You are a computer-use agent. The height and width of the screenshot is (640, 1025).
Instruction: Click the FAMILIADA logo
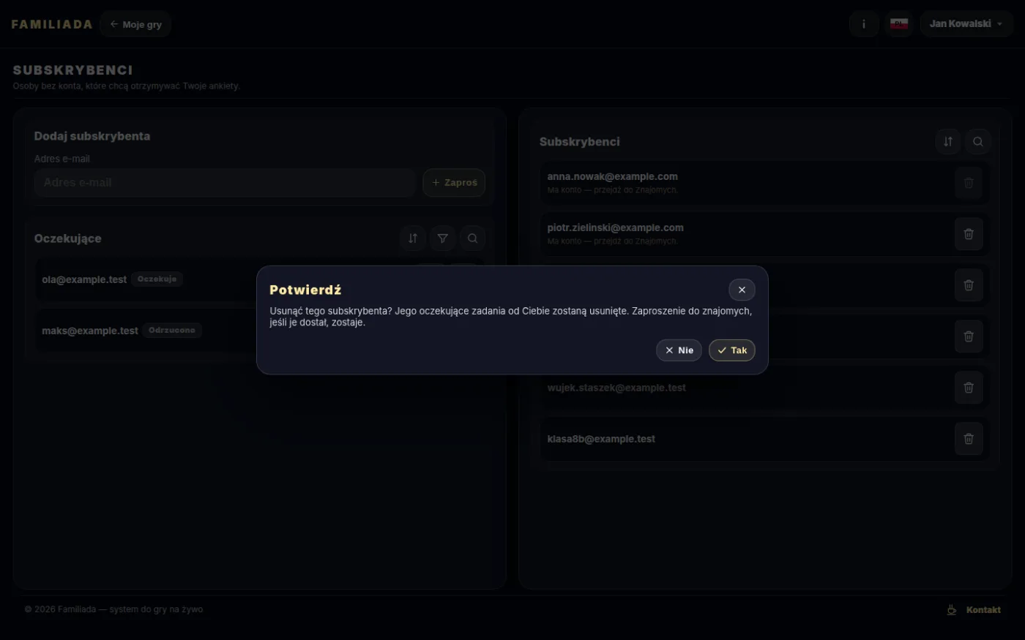pyautogui.click(x=52, y=24)
